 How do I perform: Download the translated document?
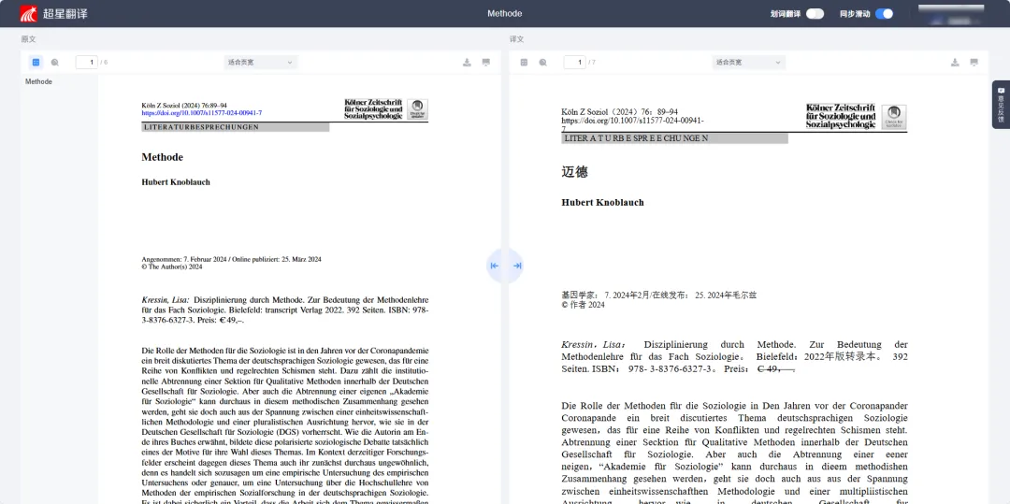pyautogui.click(x=955, y=63)
